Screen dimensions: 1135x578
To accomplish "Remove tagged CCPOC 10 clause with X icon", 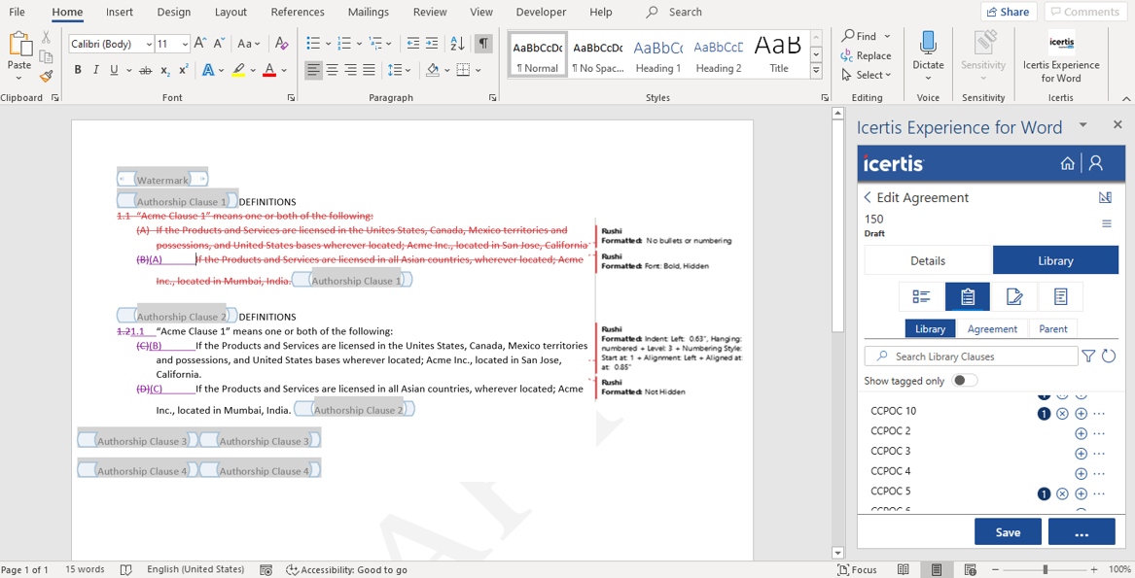I will click(1062, 413).
